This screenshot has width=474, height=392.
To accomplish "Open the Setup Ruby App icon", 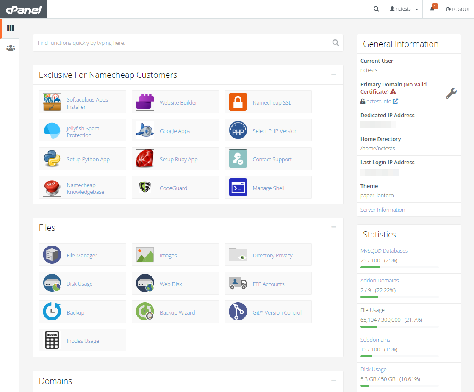I will tap(145, 159).
